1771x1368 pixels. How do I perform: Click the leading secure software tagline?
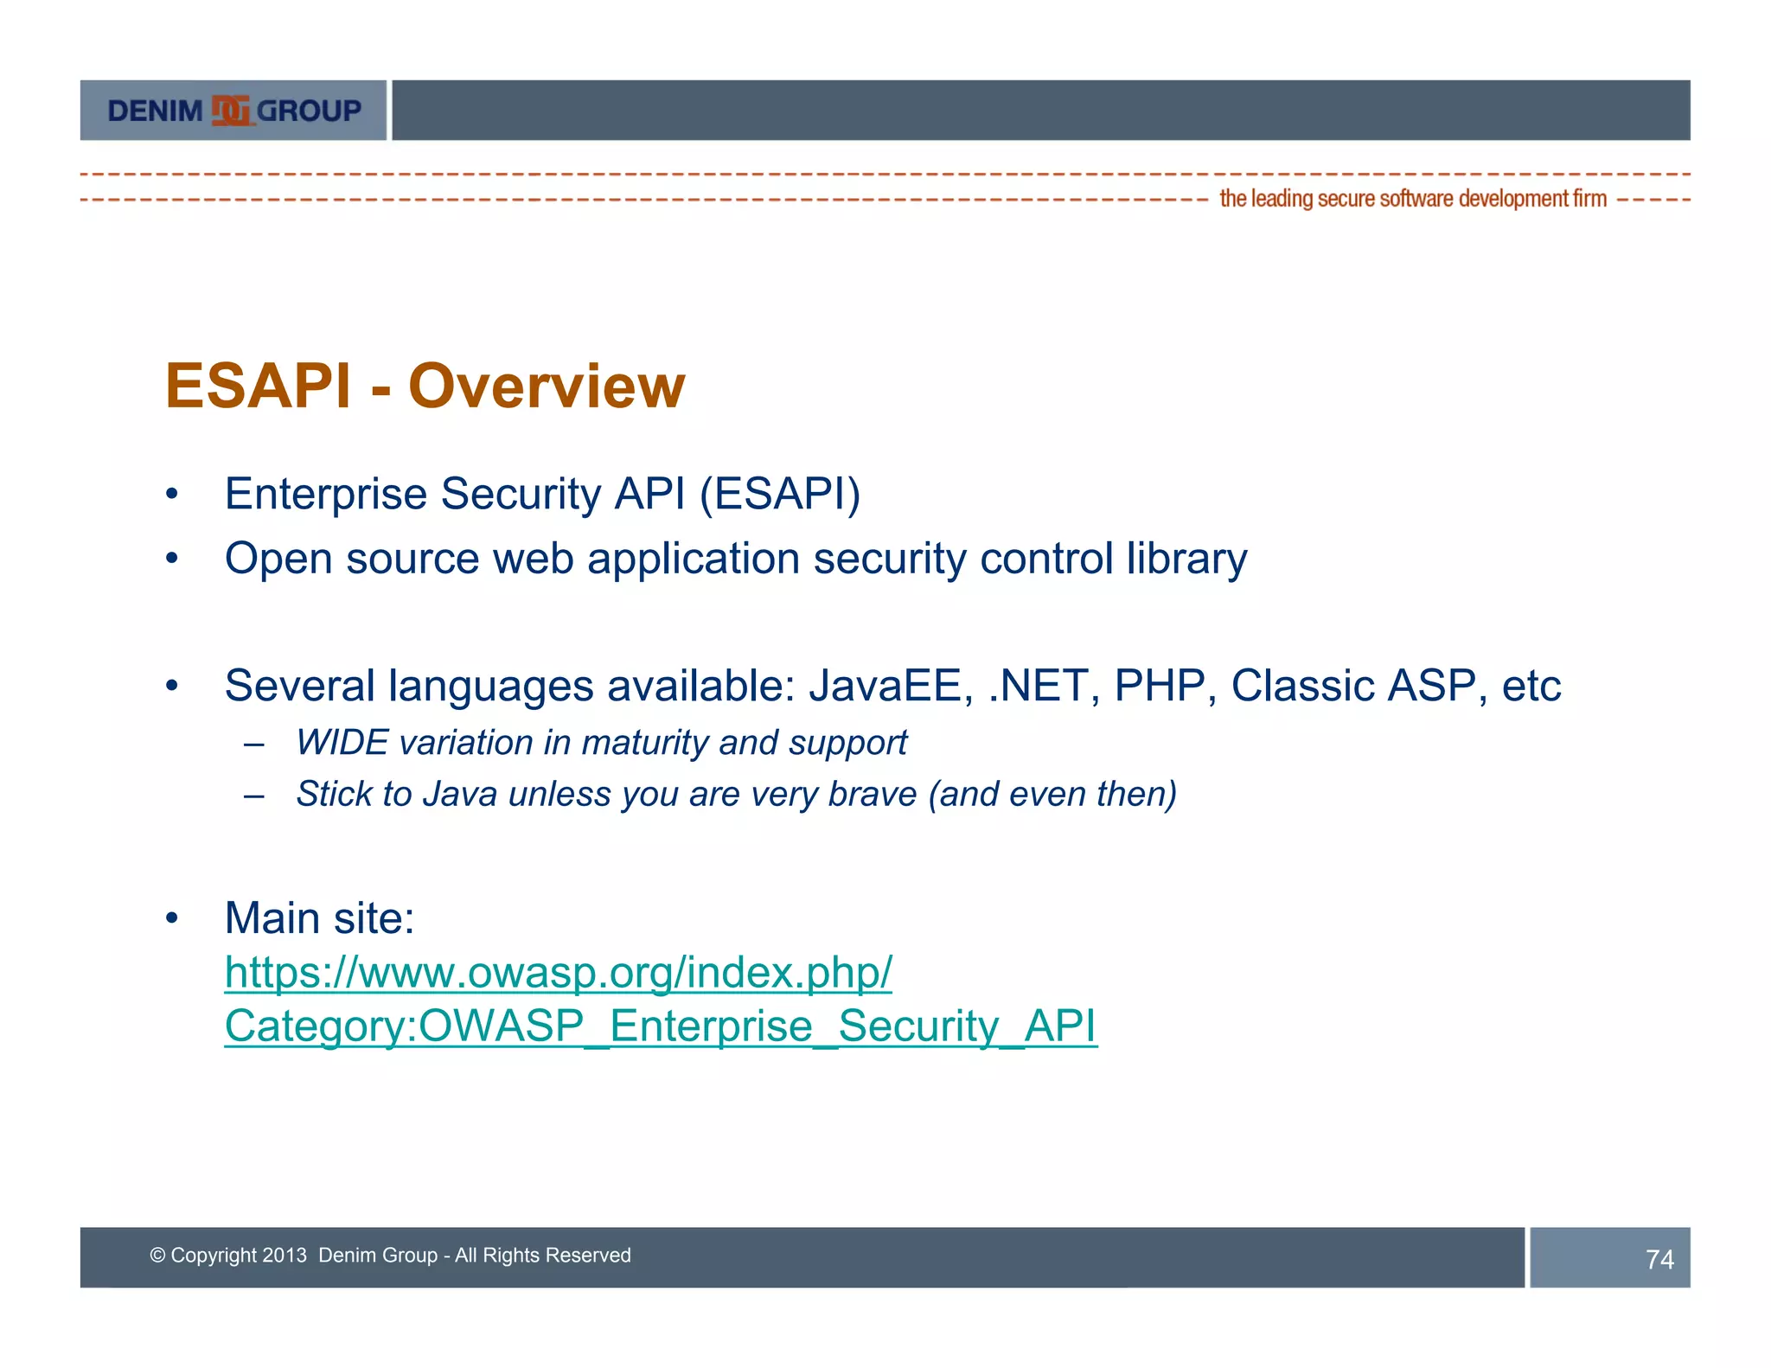[x=1412, y=199]
